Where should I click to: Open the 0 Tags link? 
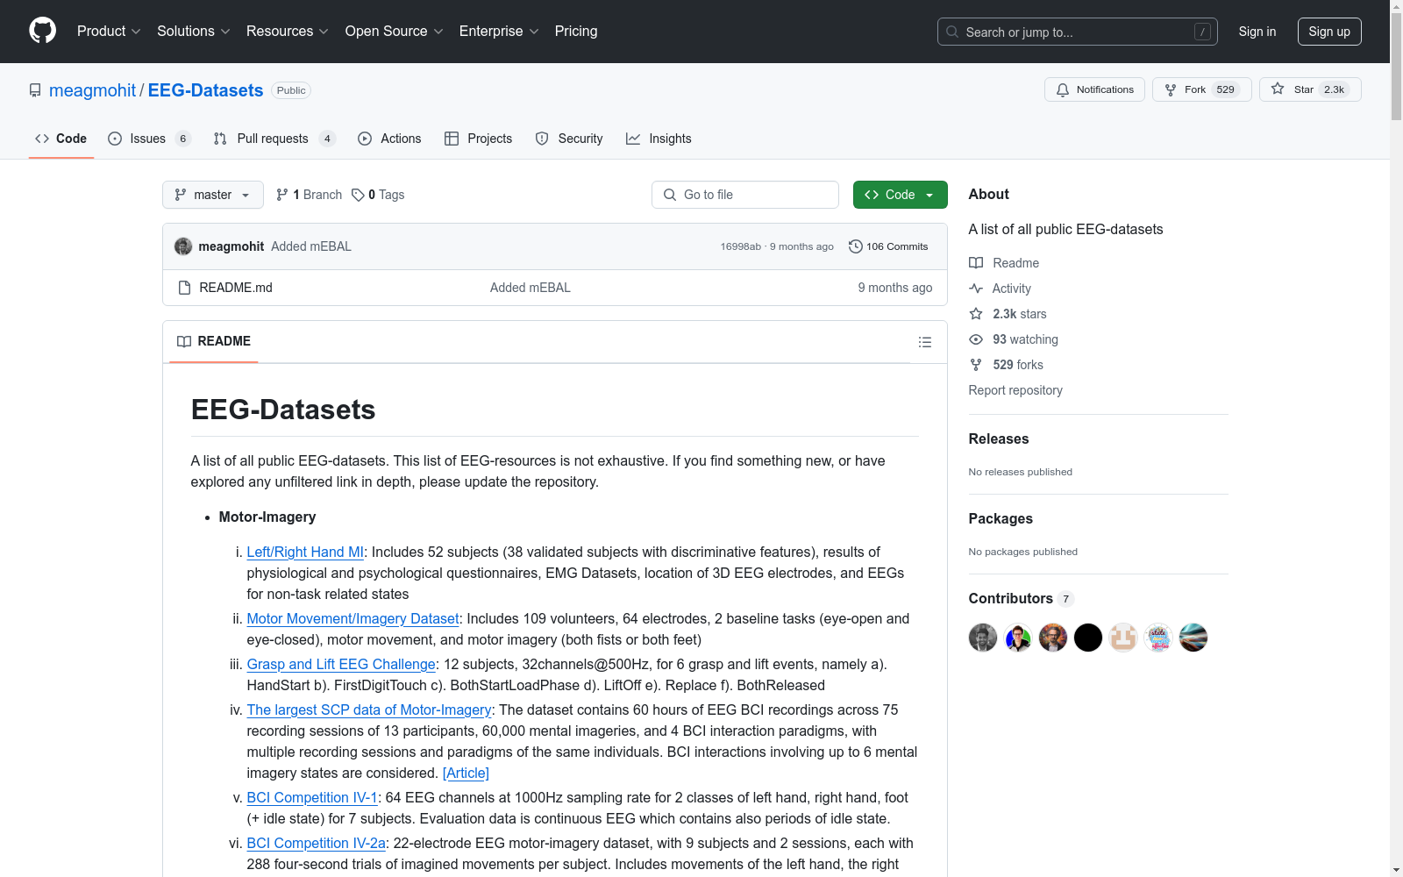click(378, 195)
